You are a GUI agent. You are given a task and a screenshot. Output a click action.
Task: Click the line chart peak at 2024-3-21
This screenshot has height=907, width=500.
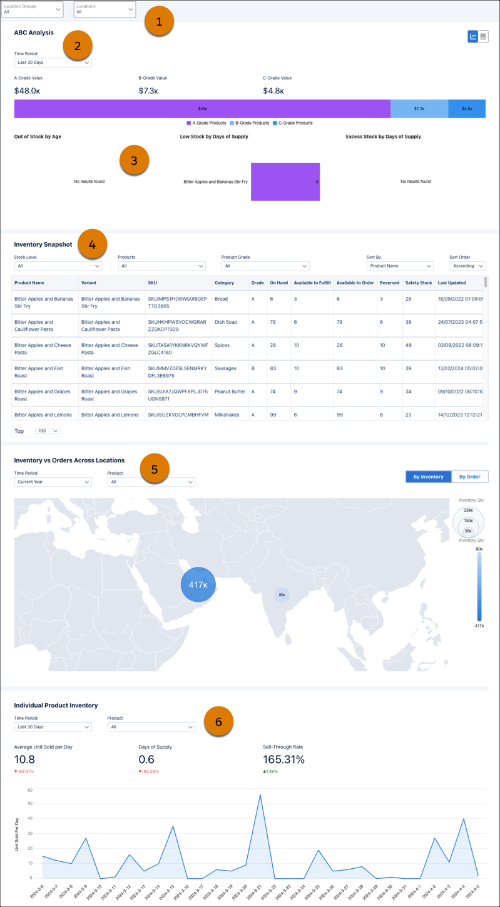260,794
